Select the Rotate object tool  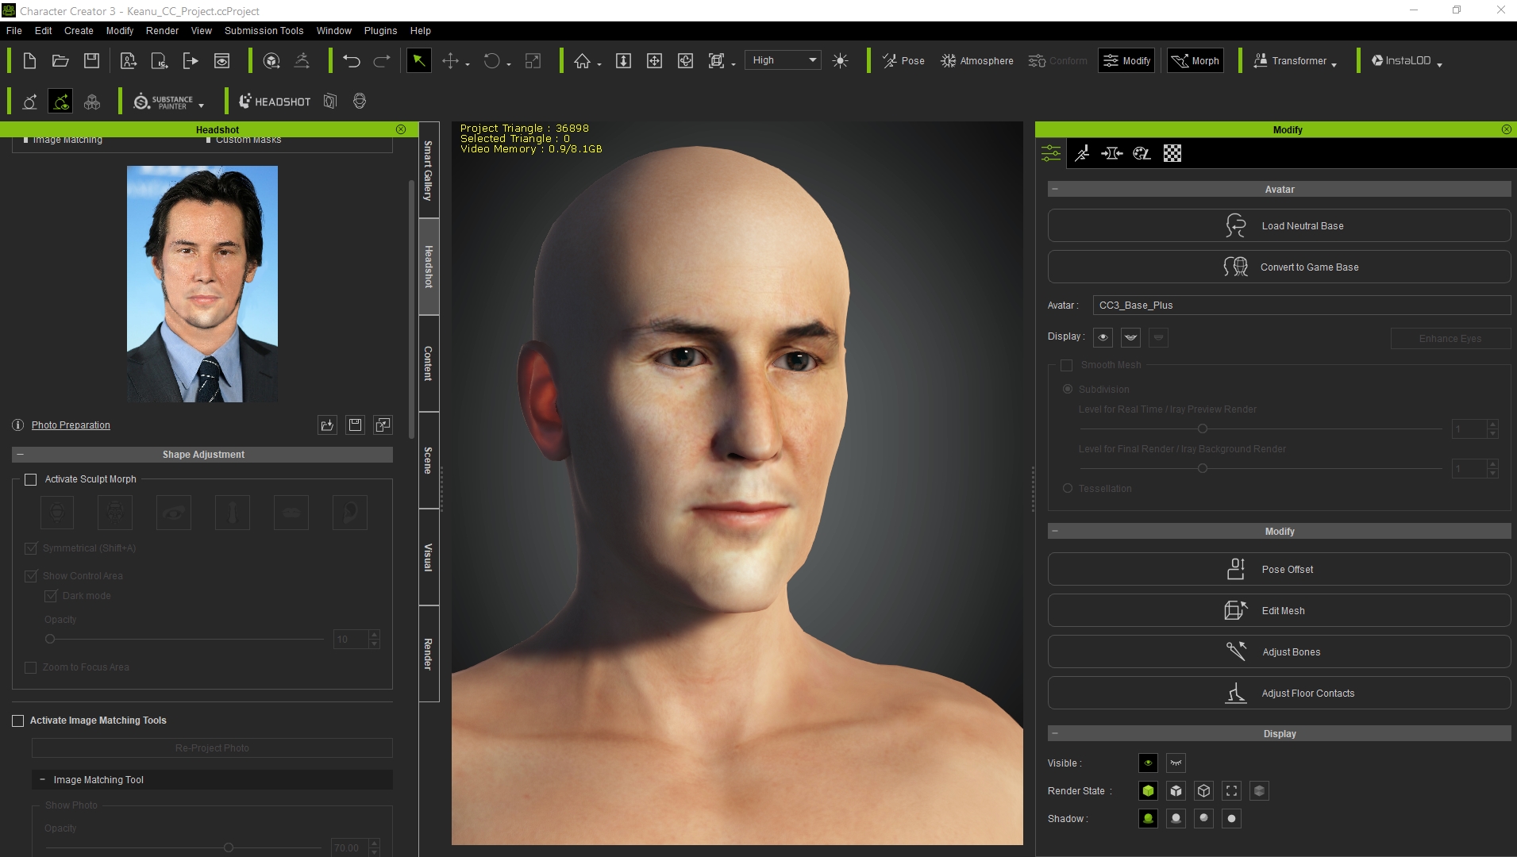(492, 61)
